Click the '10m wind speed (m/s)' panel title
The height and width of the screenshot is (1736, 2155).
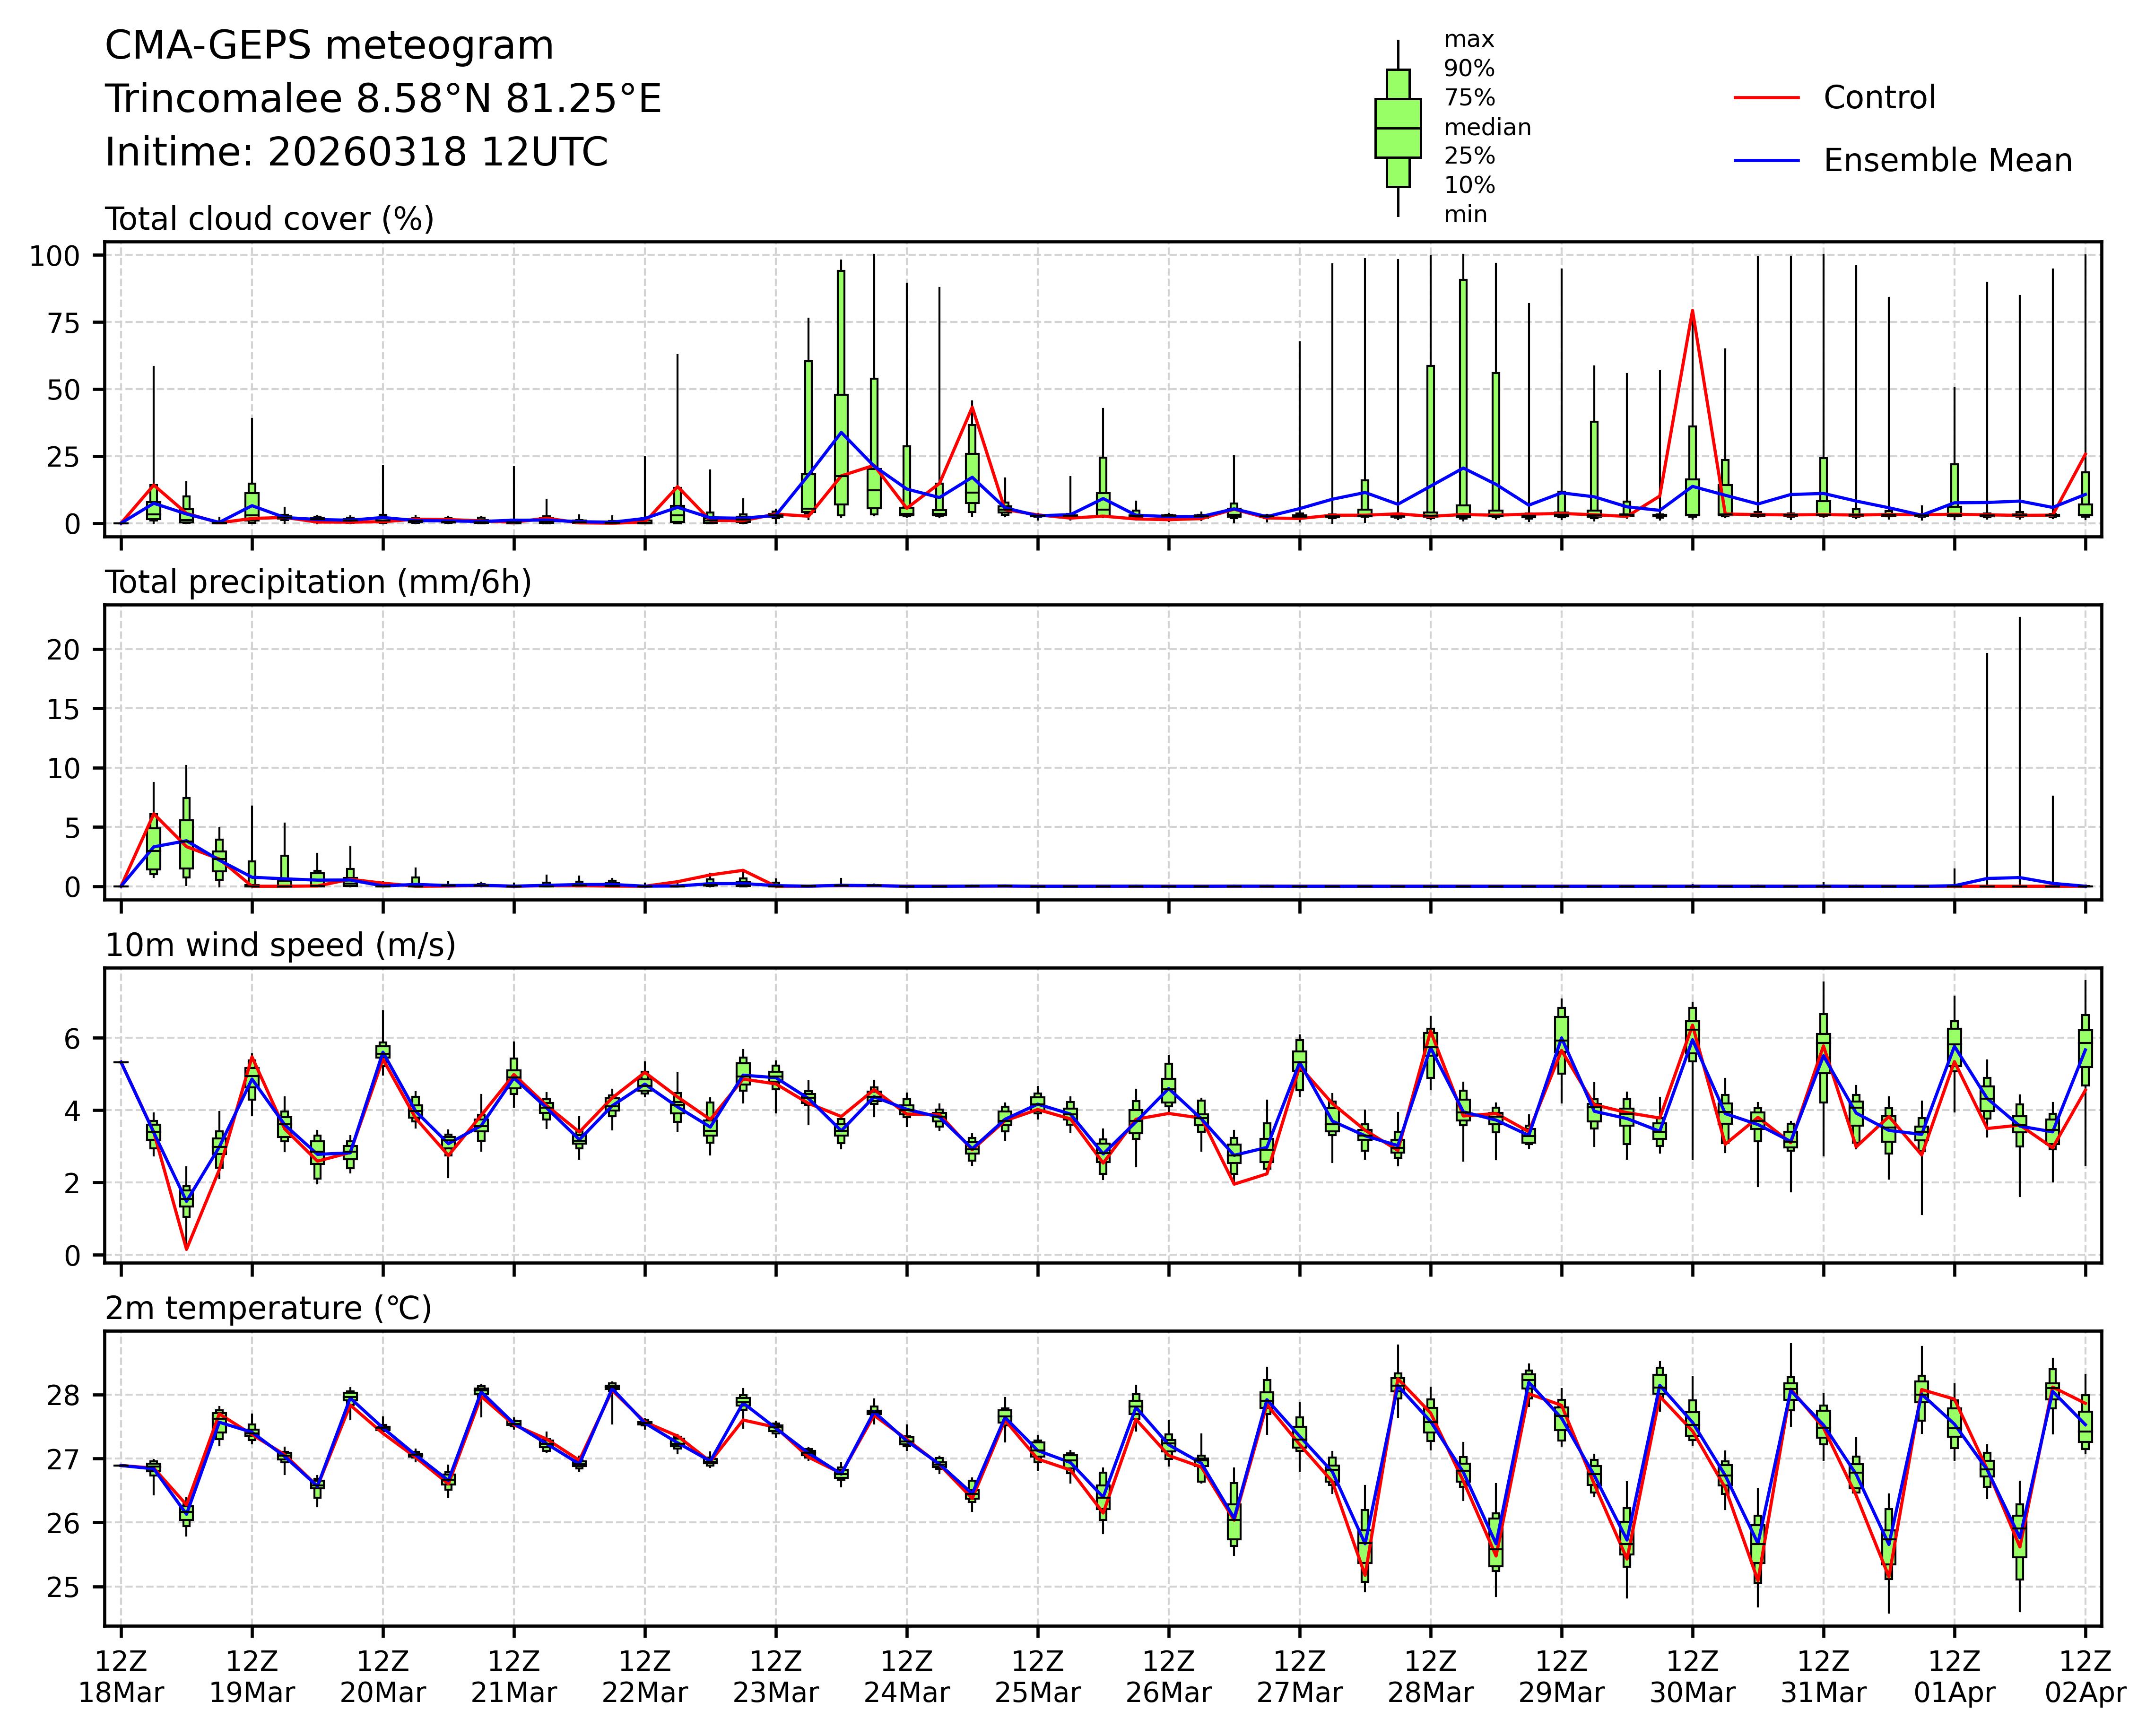pyautogui.click(x=280, y=945)
